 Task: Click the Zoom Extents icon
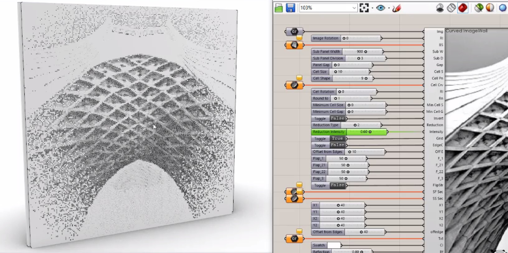click(364, 8)
